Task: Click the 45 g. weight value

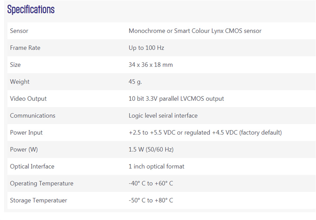Action: pos(135,82)
